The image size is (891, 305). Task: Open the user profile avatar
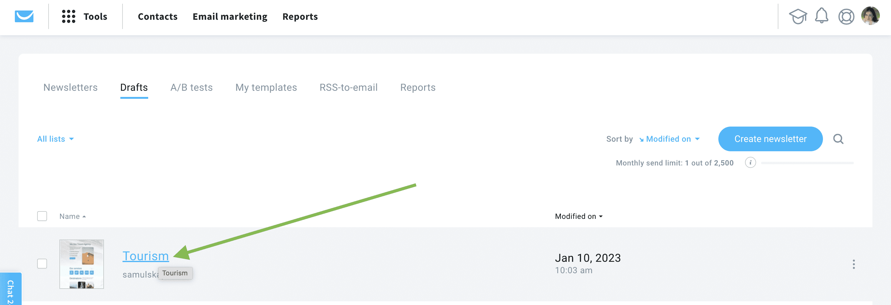pos(870,16)
